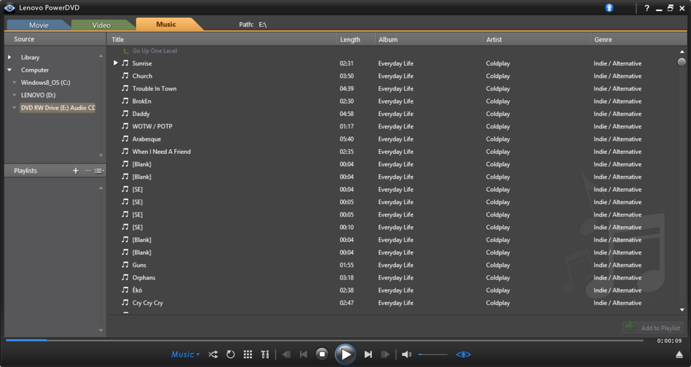
Task: Toggle shuffle playback mode
Action: pyautogui.click(x=213, y=355)
